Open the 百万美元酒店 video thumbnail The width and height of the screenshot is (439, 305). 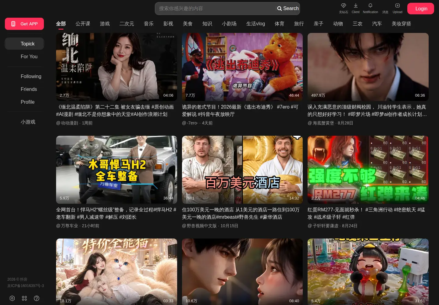[x=242, y=170]
